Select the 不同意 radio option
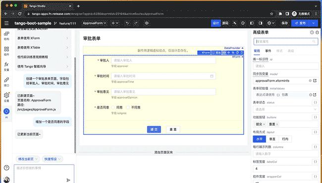The image size is (322, 183). [x=128, y=107]
